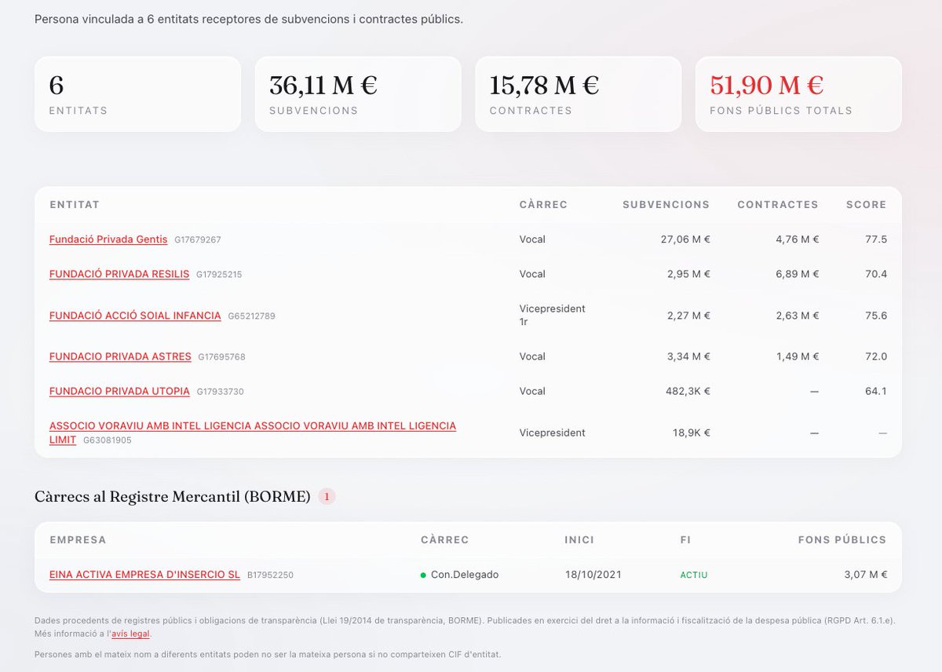Select the 6 ENTITATS summary card

(137, 94)
